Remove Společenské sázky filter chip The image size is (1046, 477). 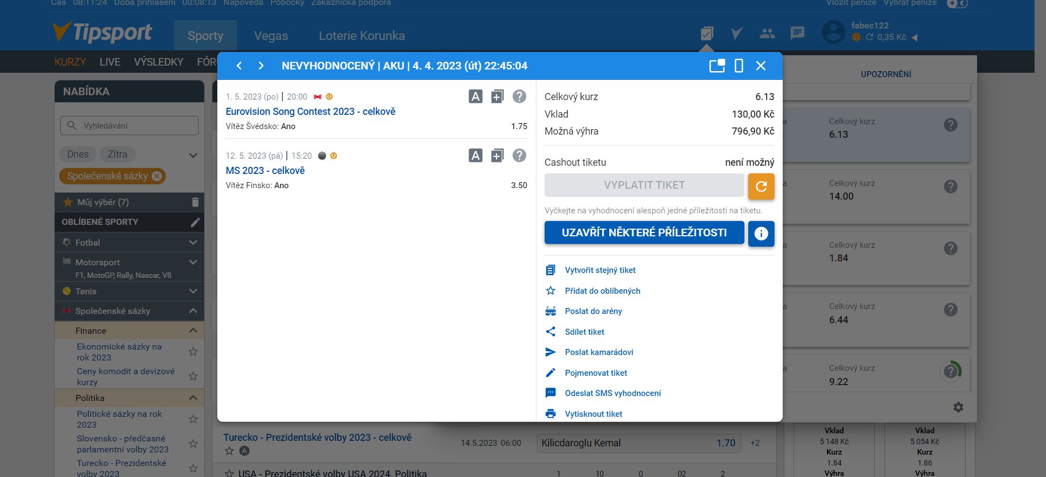pyautogui.click(x=157, y=176)
